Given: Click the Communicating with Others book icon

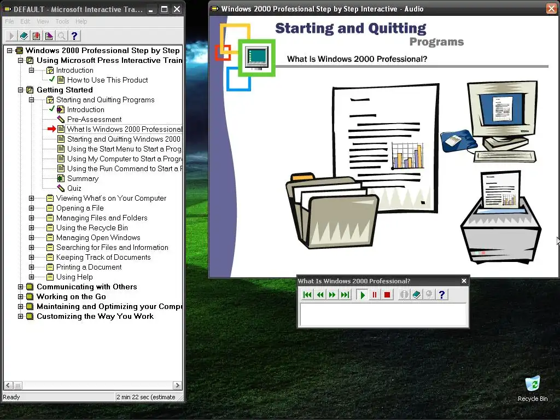Looking at the screenshot, I should [x=30, y=287].
